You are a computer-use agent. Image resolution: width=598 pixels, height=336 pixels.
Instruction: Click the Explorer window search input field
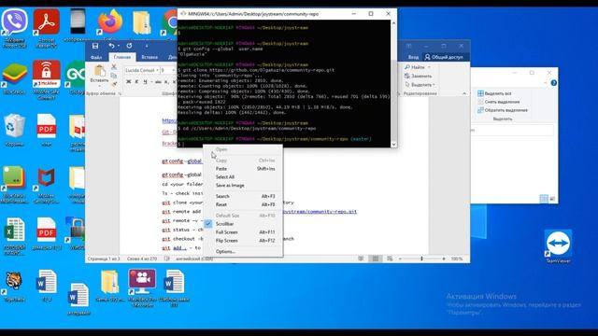(512, 131)
